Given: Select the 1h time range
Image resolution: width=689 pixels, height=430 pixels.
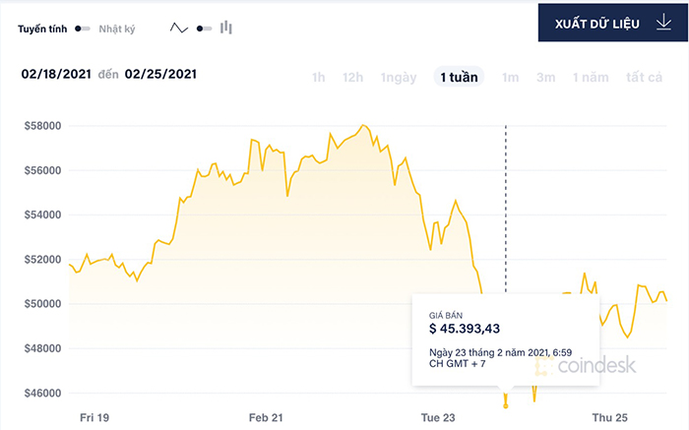Looking at the screenshot, I should 319,78.
